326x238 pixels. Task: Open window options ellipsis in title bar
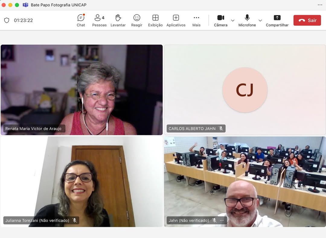[320, 5]
